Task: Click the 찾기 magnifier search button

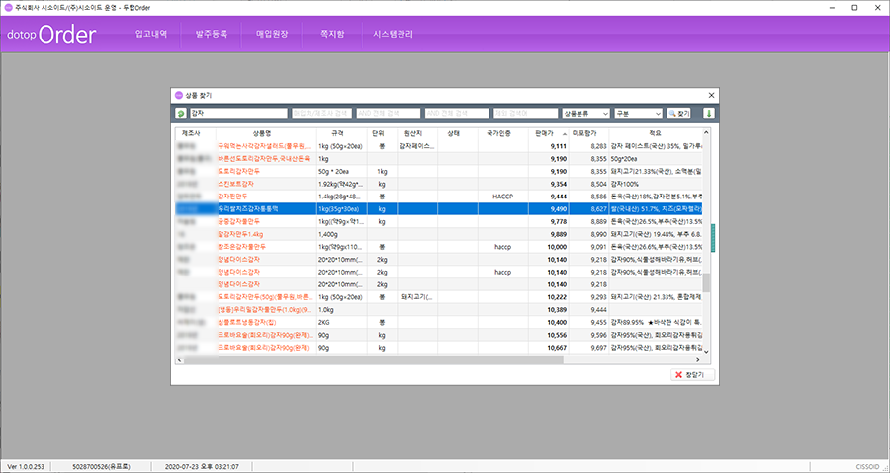Action: pyautogui.click(x=678, y=114)
